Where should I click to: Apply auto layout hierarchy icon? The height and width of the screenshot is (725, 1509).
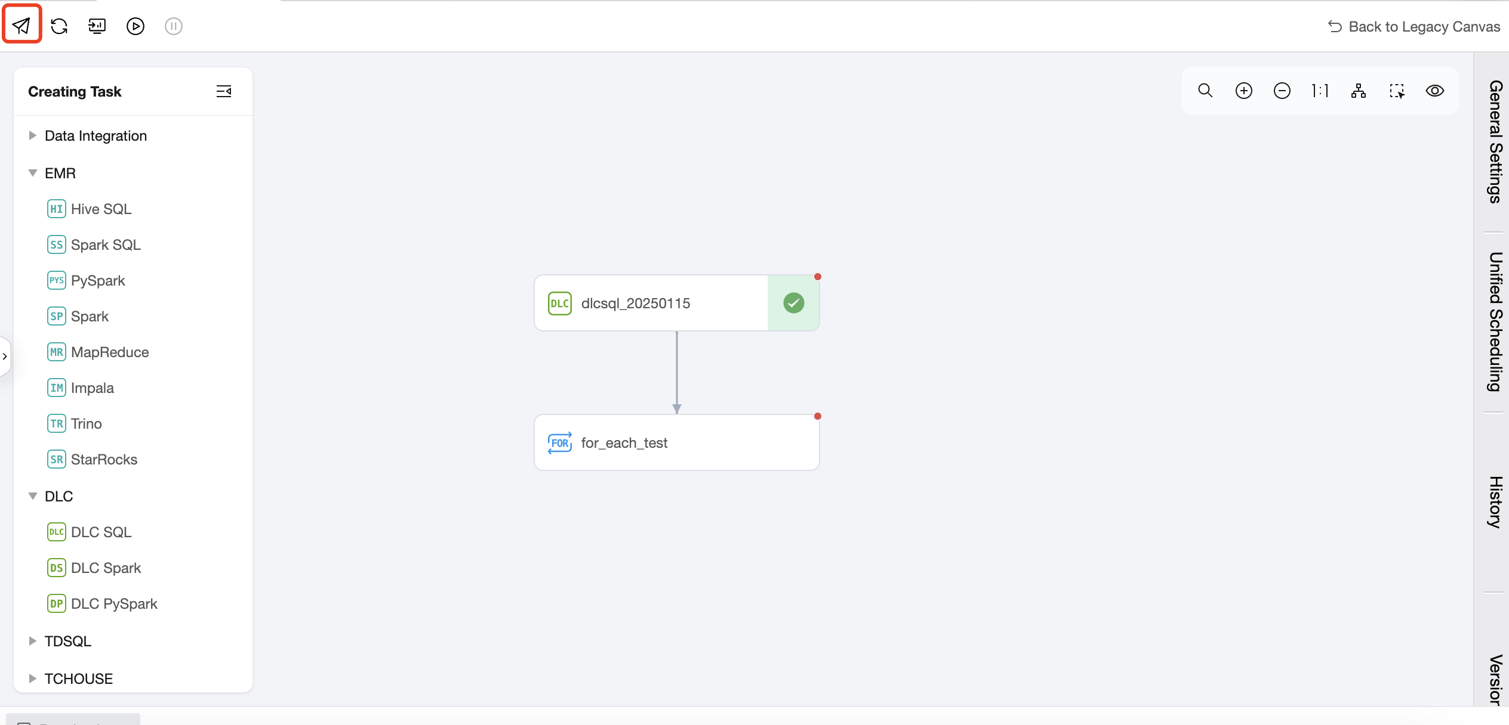(1359, 91)
